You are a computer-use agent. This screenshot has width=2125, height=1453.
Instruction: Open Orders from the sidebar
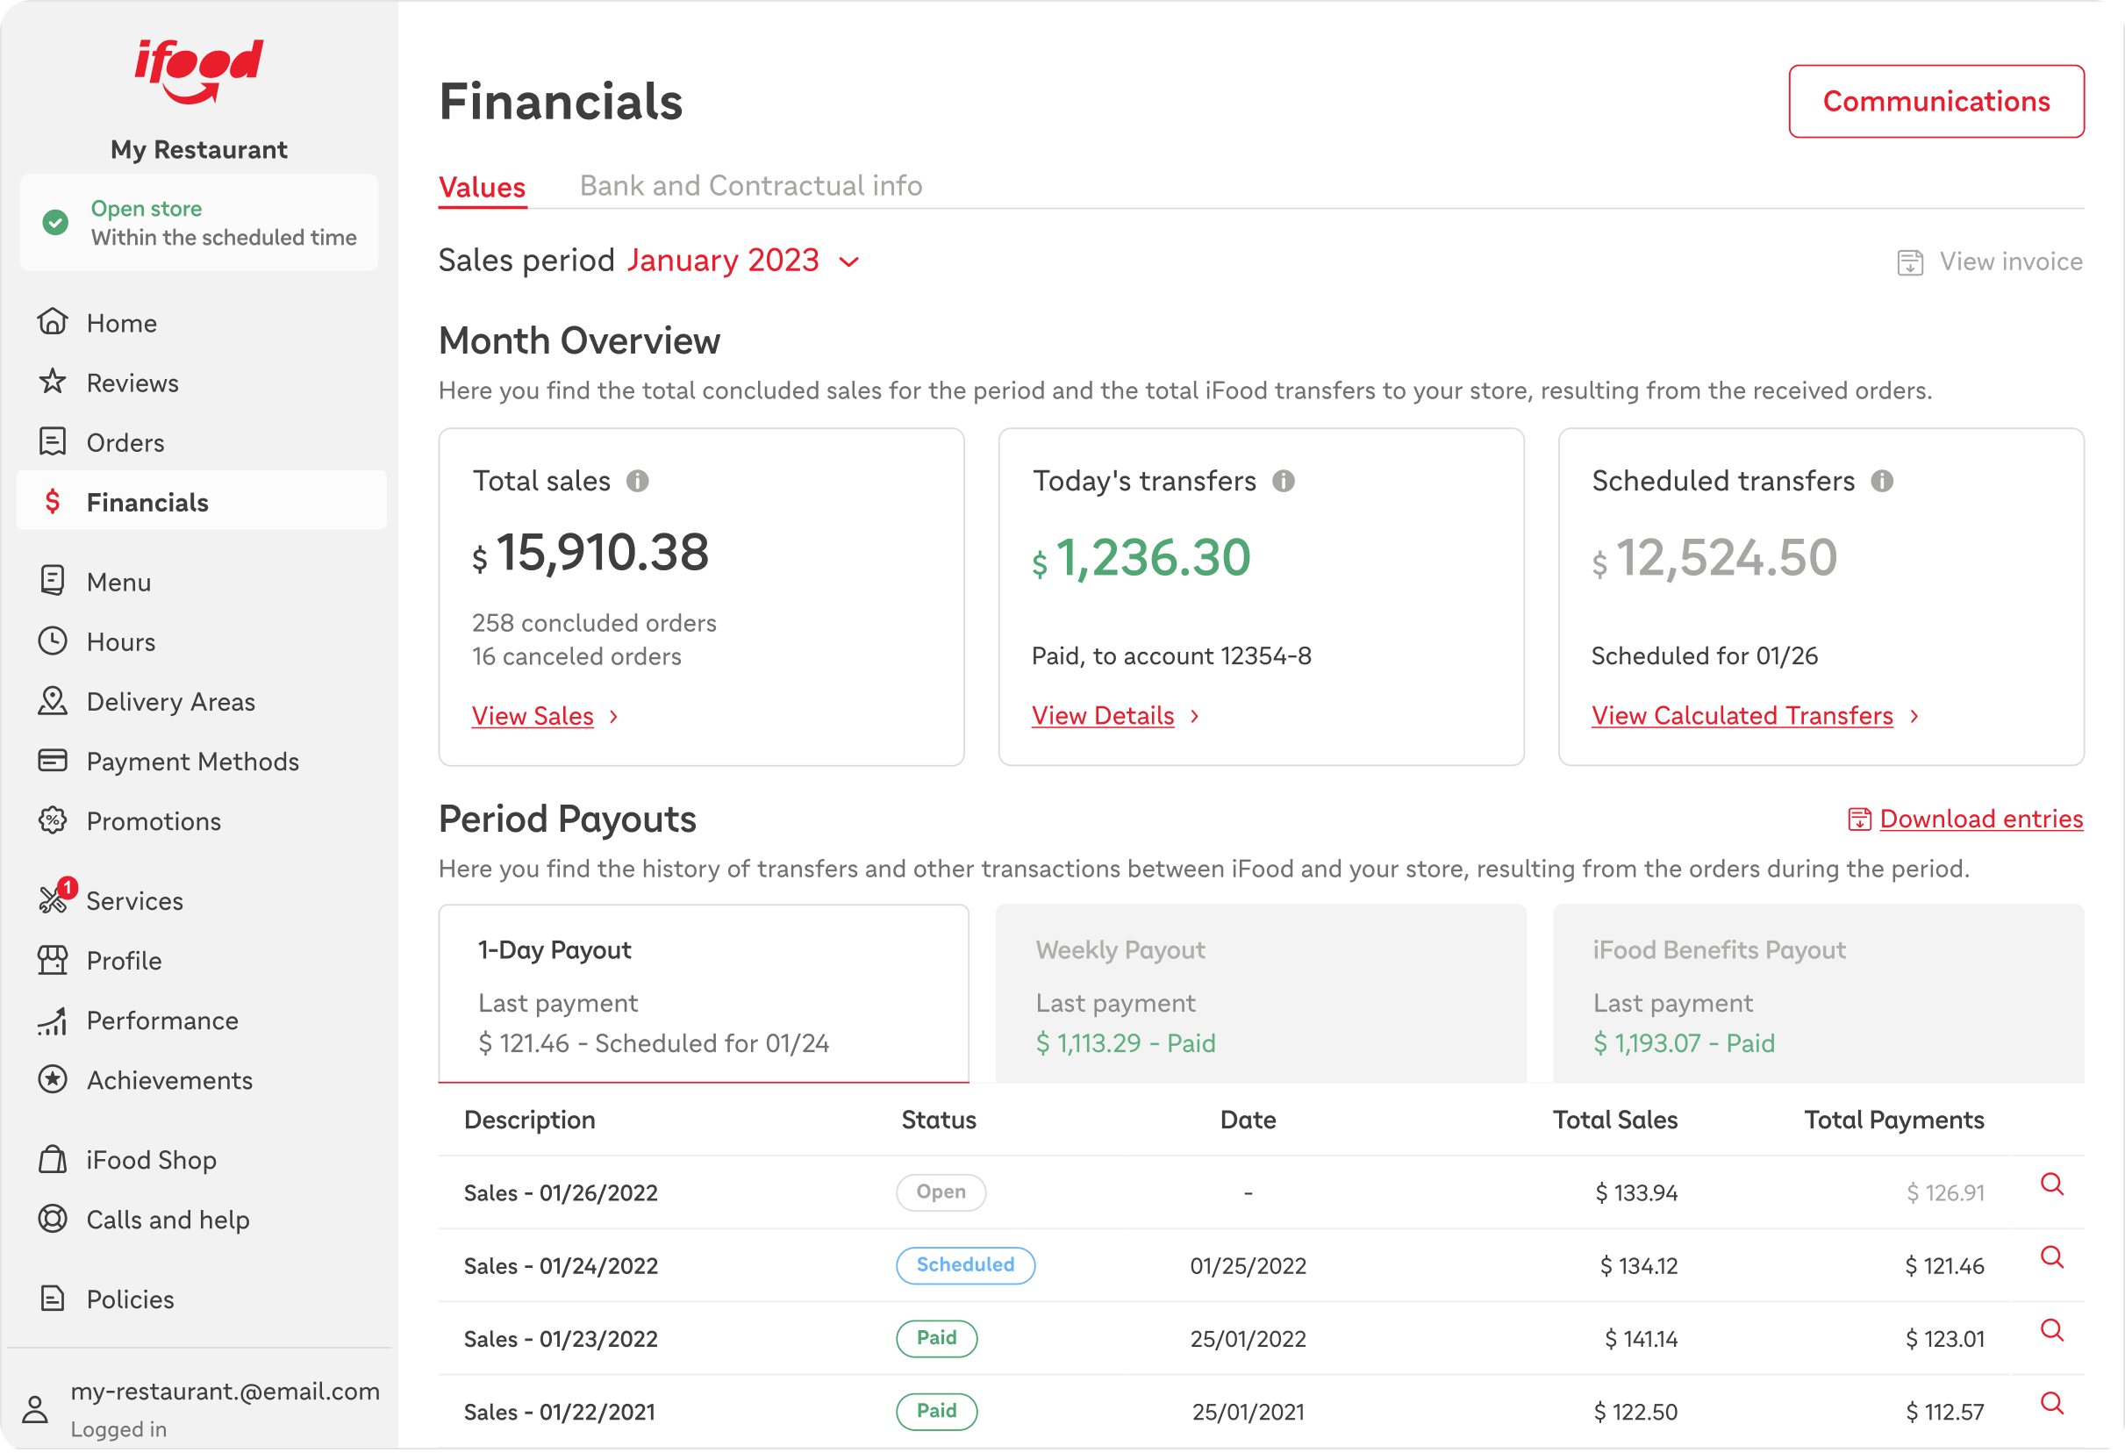125,441
